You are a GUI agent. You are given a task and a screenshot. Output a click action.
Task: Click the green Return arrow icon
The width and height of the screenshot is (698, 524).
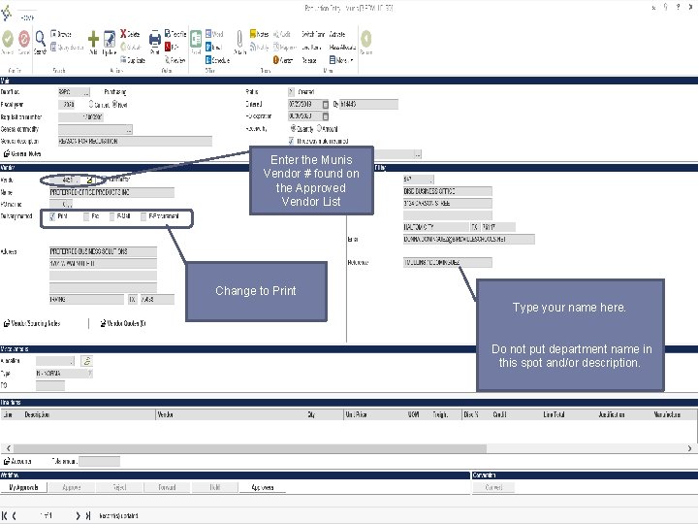(365, 39)
